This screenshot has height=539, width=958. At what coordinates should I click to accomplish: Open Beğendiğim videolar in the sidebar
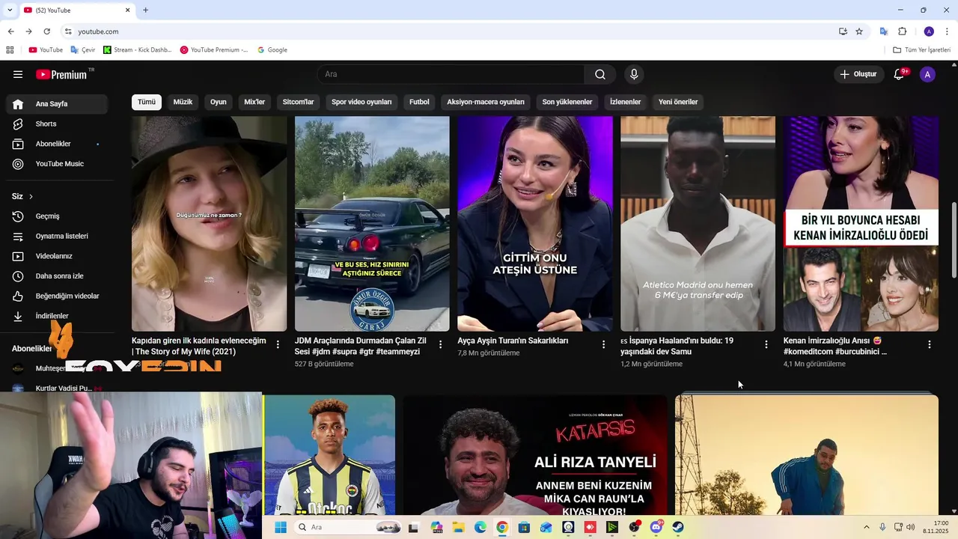[x=57, y=296]
